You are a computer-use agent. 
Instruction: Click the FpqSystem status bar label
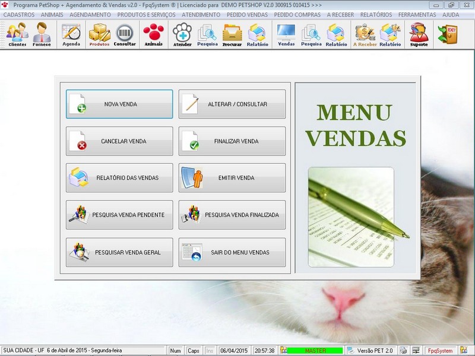coord(440,351)
